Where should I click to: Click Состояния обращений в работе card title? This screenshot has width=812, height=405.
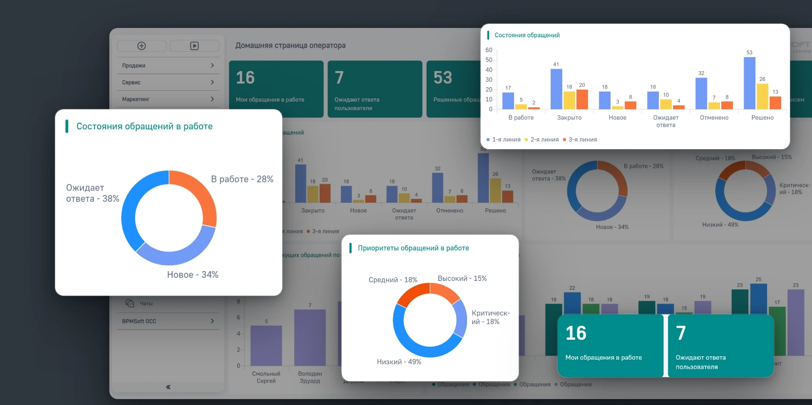tap(145, 126)
